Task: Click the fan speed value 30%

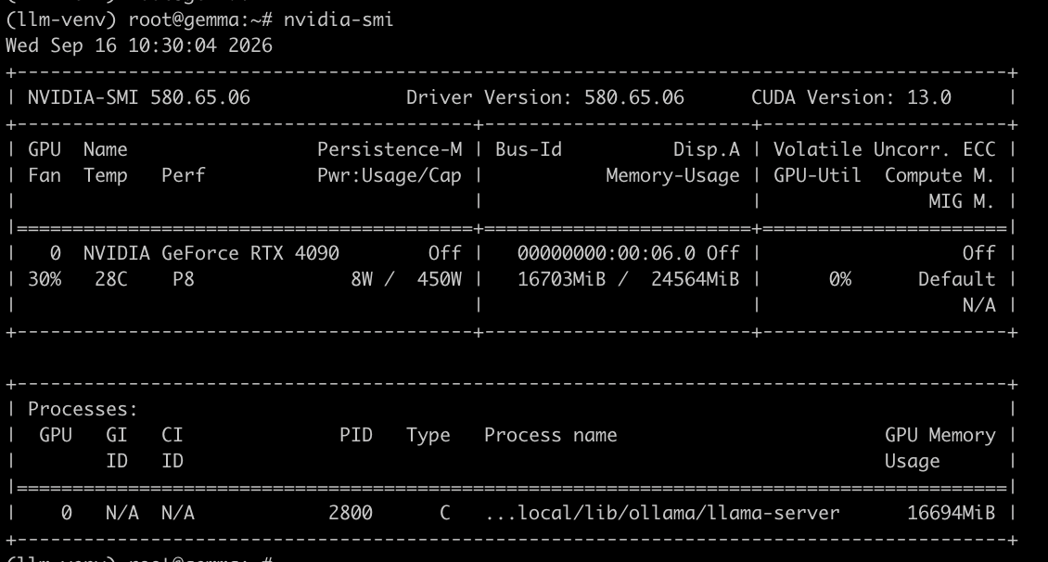Action: 45,279
